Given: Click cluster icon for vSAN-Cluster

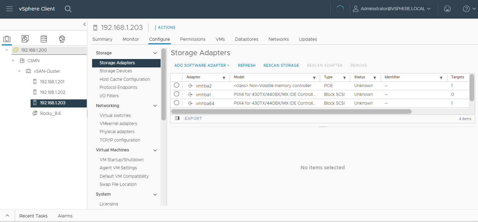Looking at the screenshot, I should click(x=28, y=71).
